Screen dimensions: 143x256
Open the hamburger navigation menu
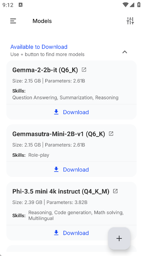pyautogui.click(x=13, y=21)
